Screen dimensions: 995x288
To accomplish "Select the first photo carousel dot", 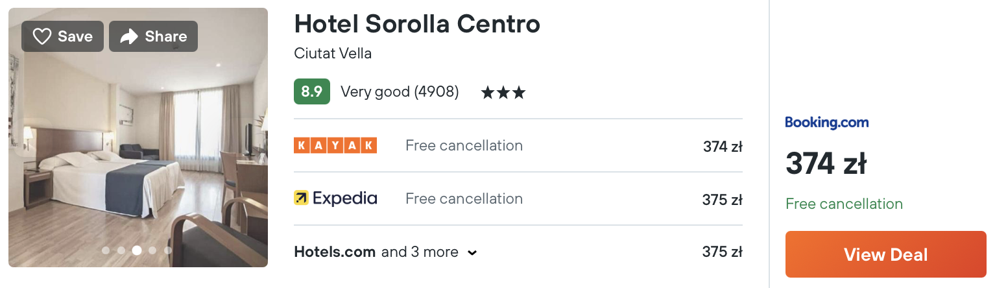I will (x=106, y=250).
